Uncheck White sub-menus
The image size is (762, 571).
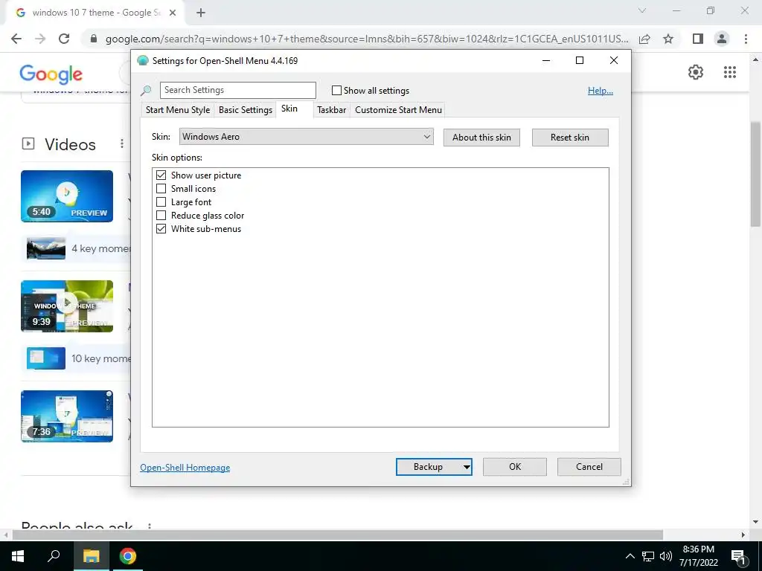[x=161, y=229]
